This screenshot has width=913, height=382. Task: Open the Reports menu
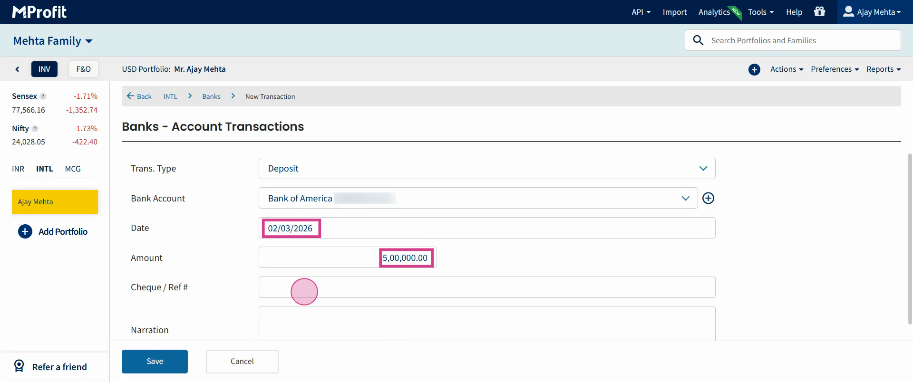click(x=883, y=69)
